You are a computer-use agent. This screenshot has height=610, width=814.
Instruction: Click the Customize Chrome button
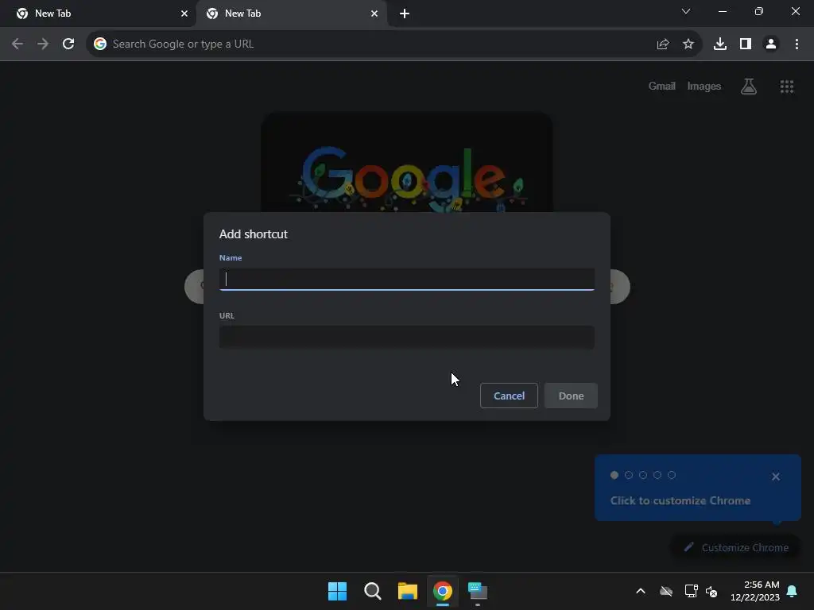click(736, 547)
